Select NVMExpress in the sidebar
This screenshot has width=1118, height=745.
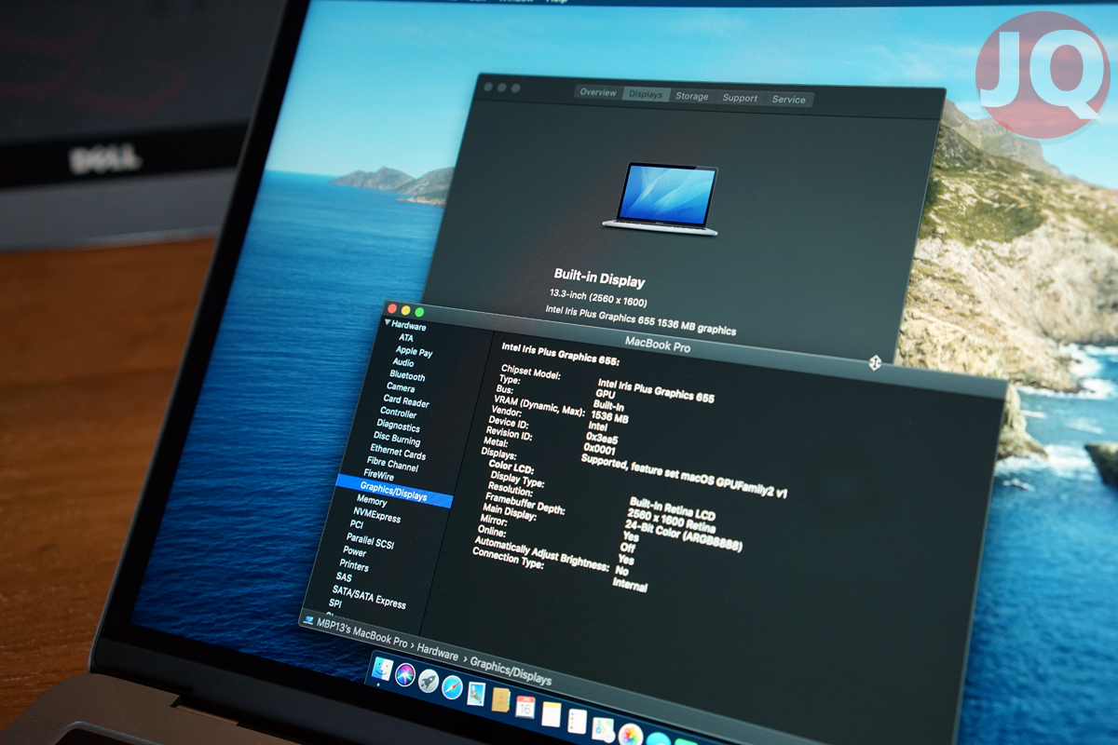[x=376, y=516]
